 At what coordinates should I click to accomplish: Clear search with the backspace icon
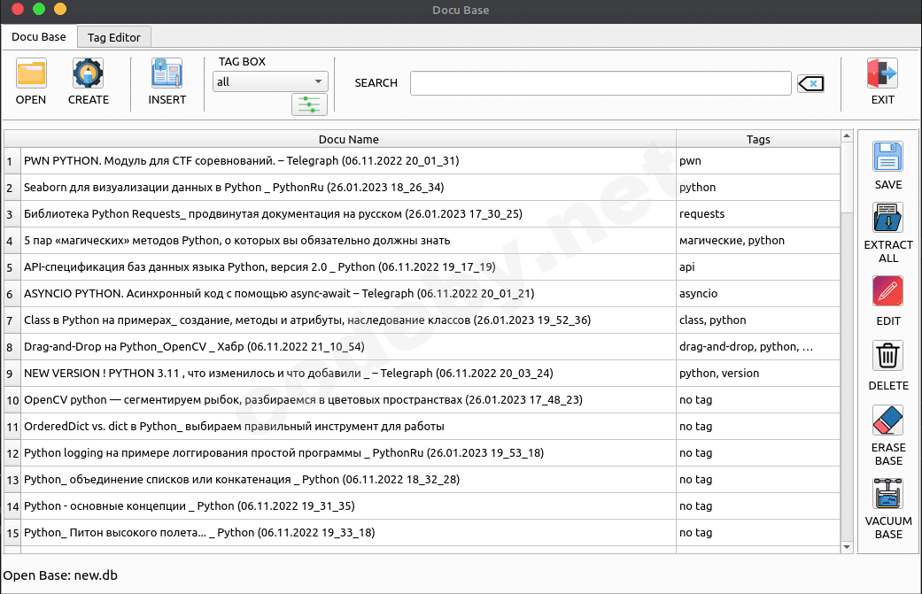click(810, 83)
